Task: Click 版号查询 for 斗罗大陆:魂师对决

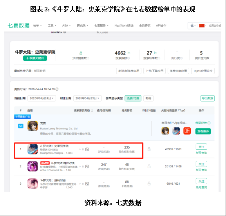Action: 201,170
